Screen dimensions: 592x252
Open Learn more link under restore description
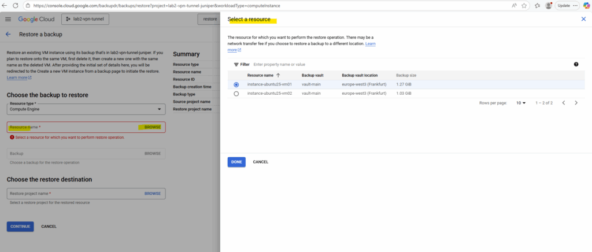tap(19, 77)
